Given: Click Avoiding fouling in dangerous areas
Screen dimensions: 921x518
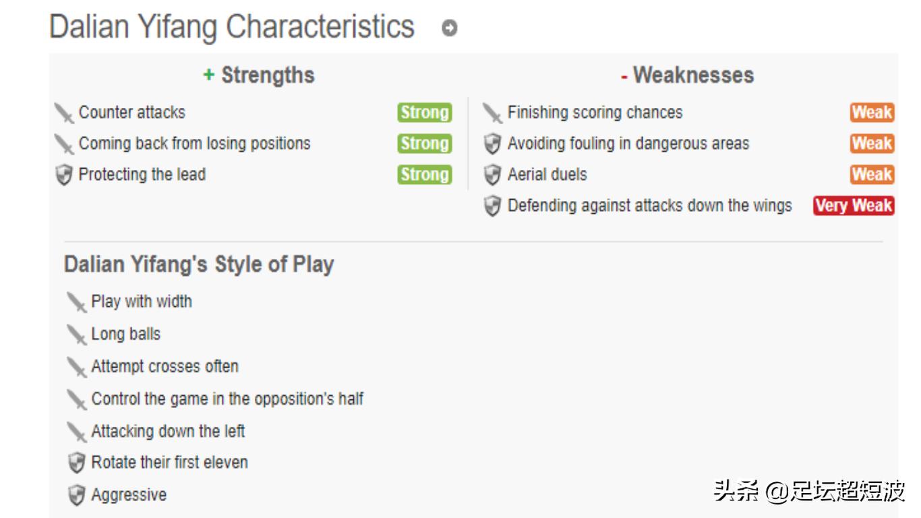Looking at the screenshot, I should (628, 144).
